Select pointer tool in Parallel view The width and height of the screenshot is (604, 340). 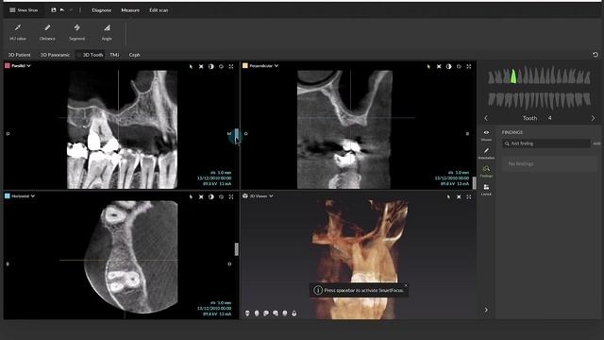tap(191, 66)
